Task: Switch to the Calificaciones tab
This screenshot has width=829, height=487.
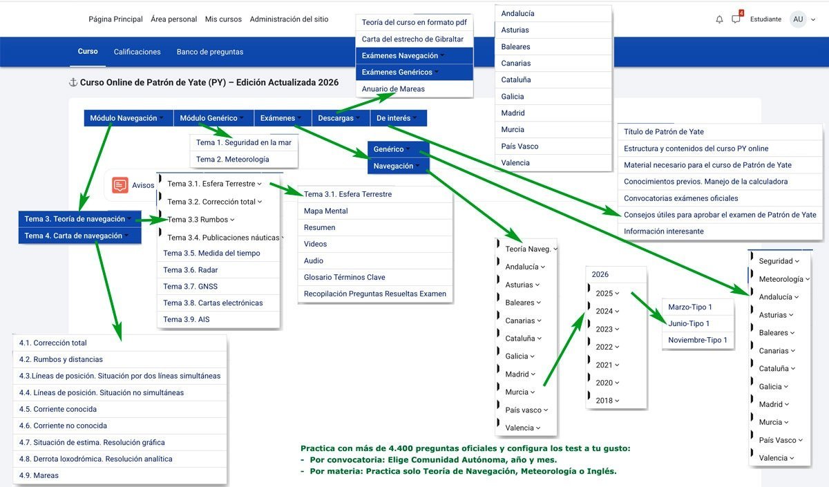Action: click(x=137, y=52)
